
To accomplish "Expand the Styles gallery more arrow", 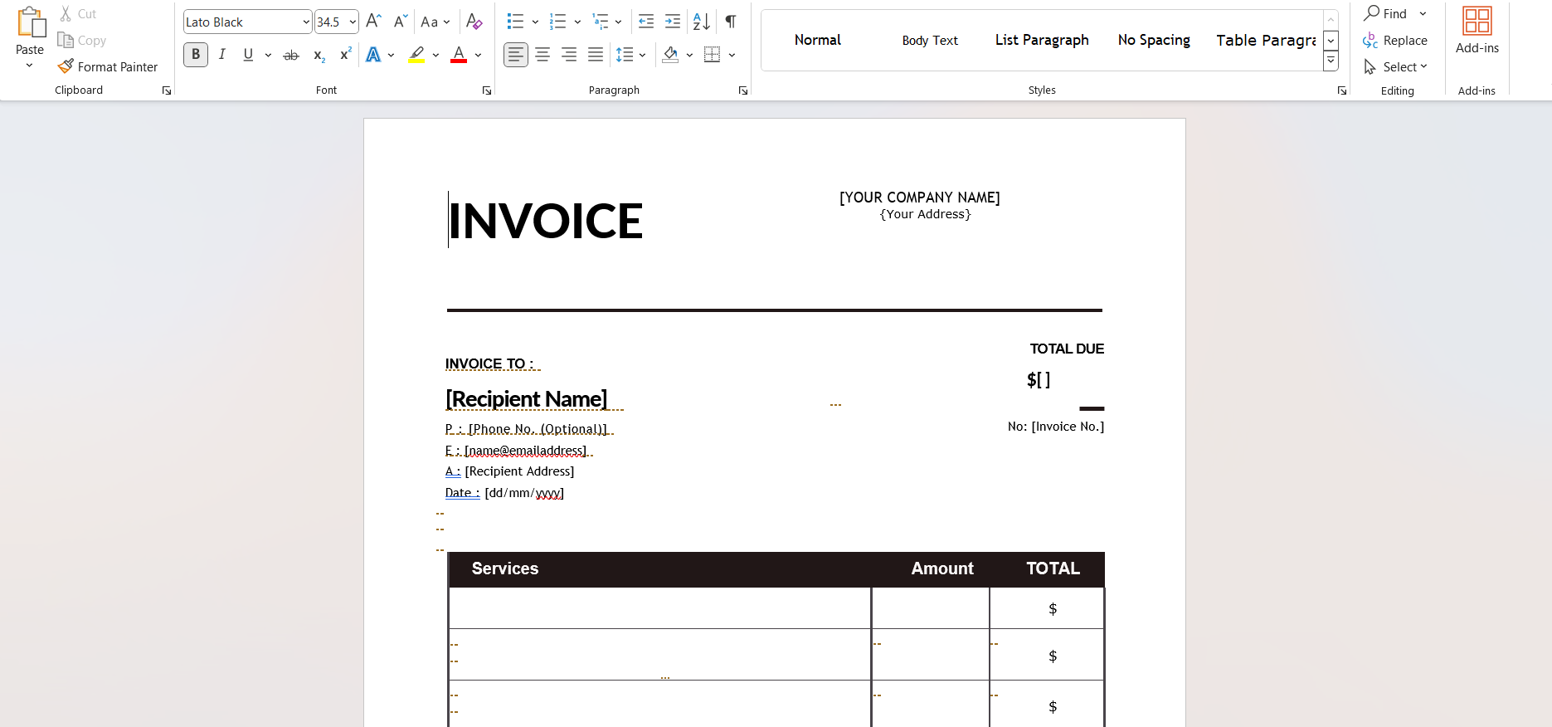I will [1331, 61].
